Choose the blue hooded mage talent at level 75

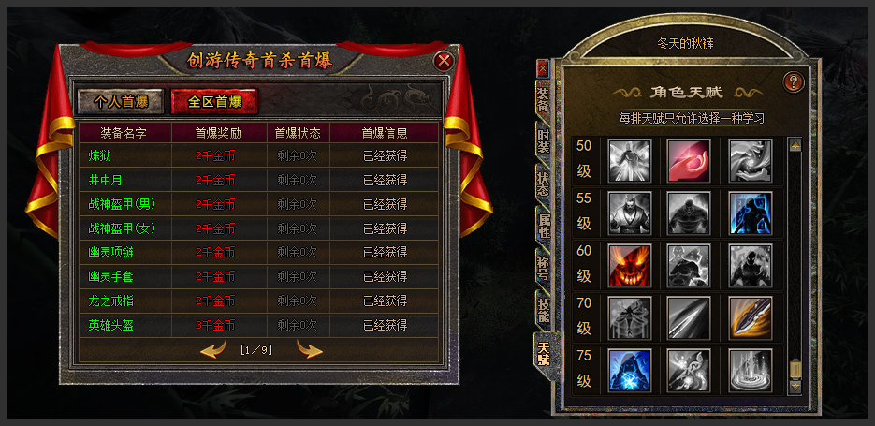click(x=630, y=370)
